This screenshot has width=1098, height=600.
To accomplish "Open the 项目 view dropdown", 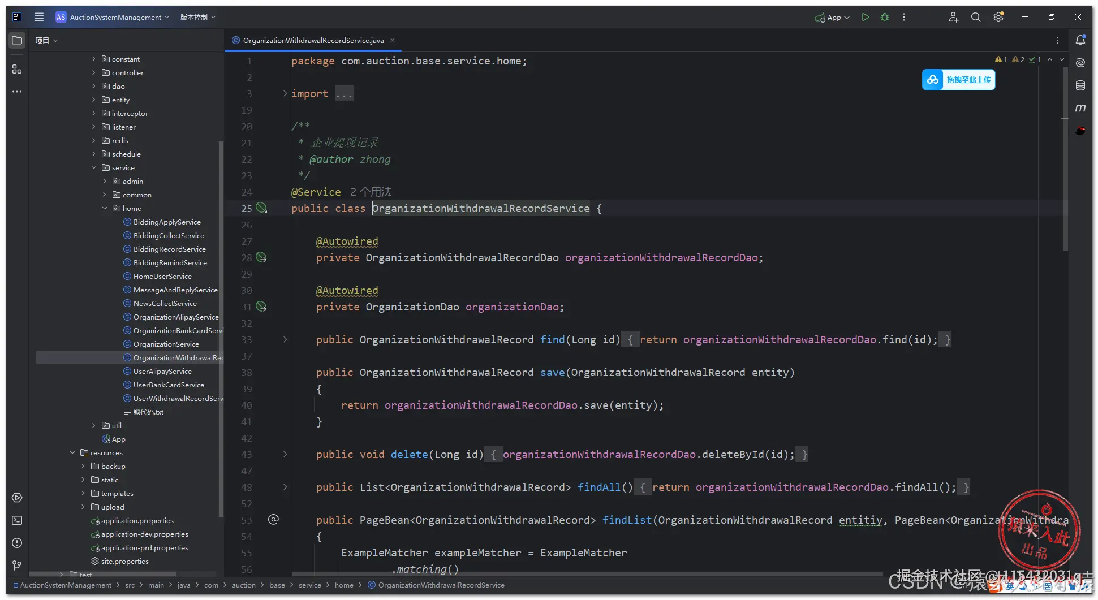I will [x=46, y=40].
